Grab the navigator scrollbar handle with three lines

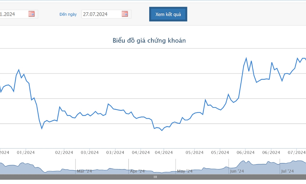coord(155,177)
